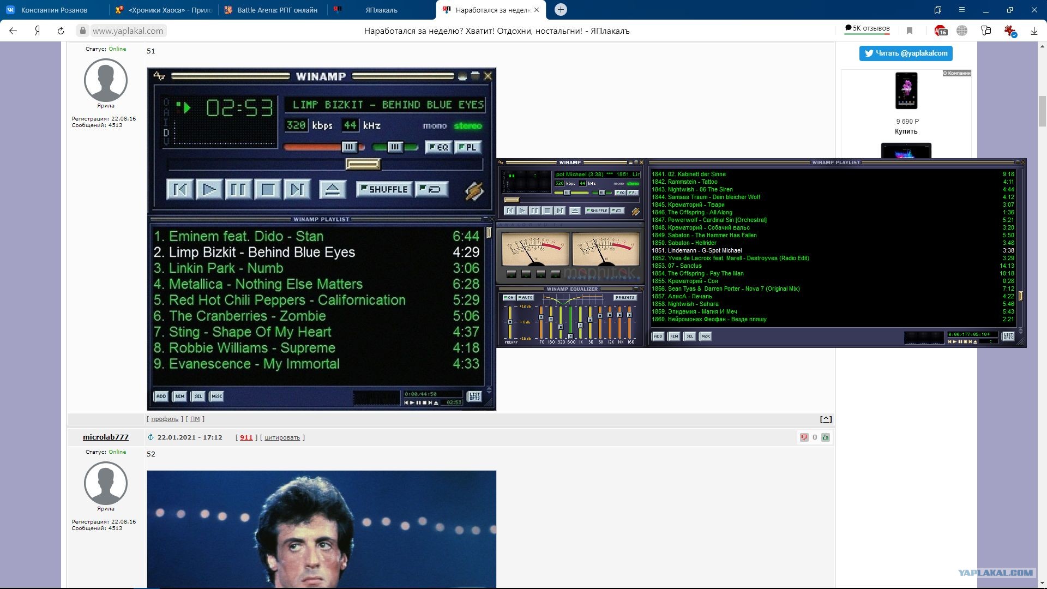
Task: Click the scroll-to-top [^] link under post 51
Action: pyautogui.click(x=826, y=419)
